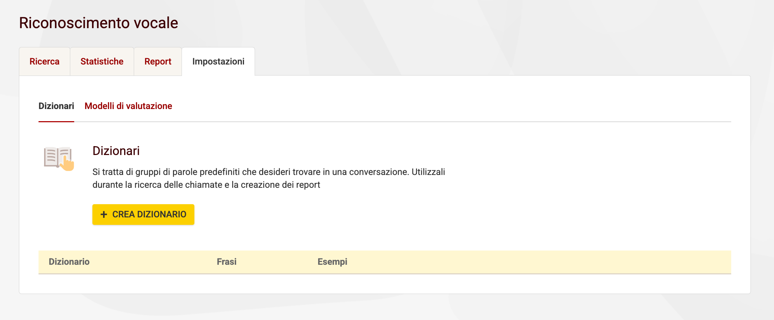The height and width of the screenshot is (320, 774).
Task: Click the Esempi column header
Action: (x=332, y=262)
